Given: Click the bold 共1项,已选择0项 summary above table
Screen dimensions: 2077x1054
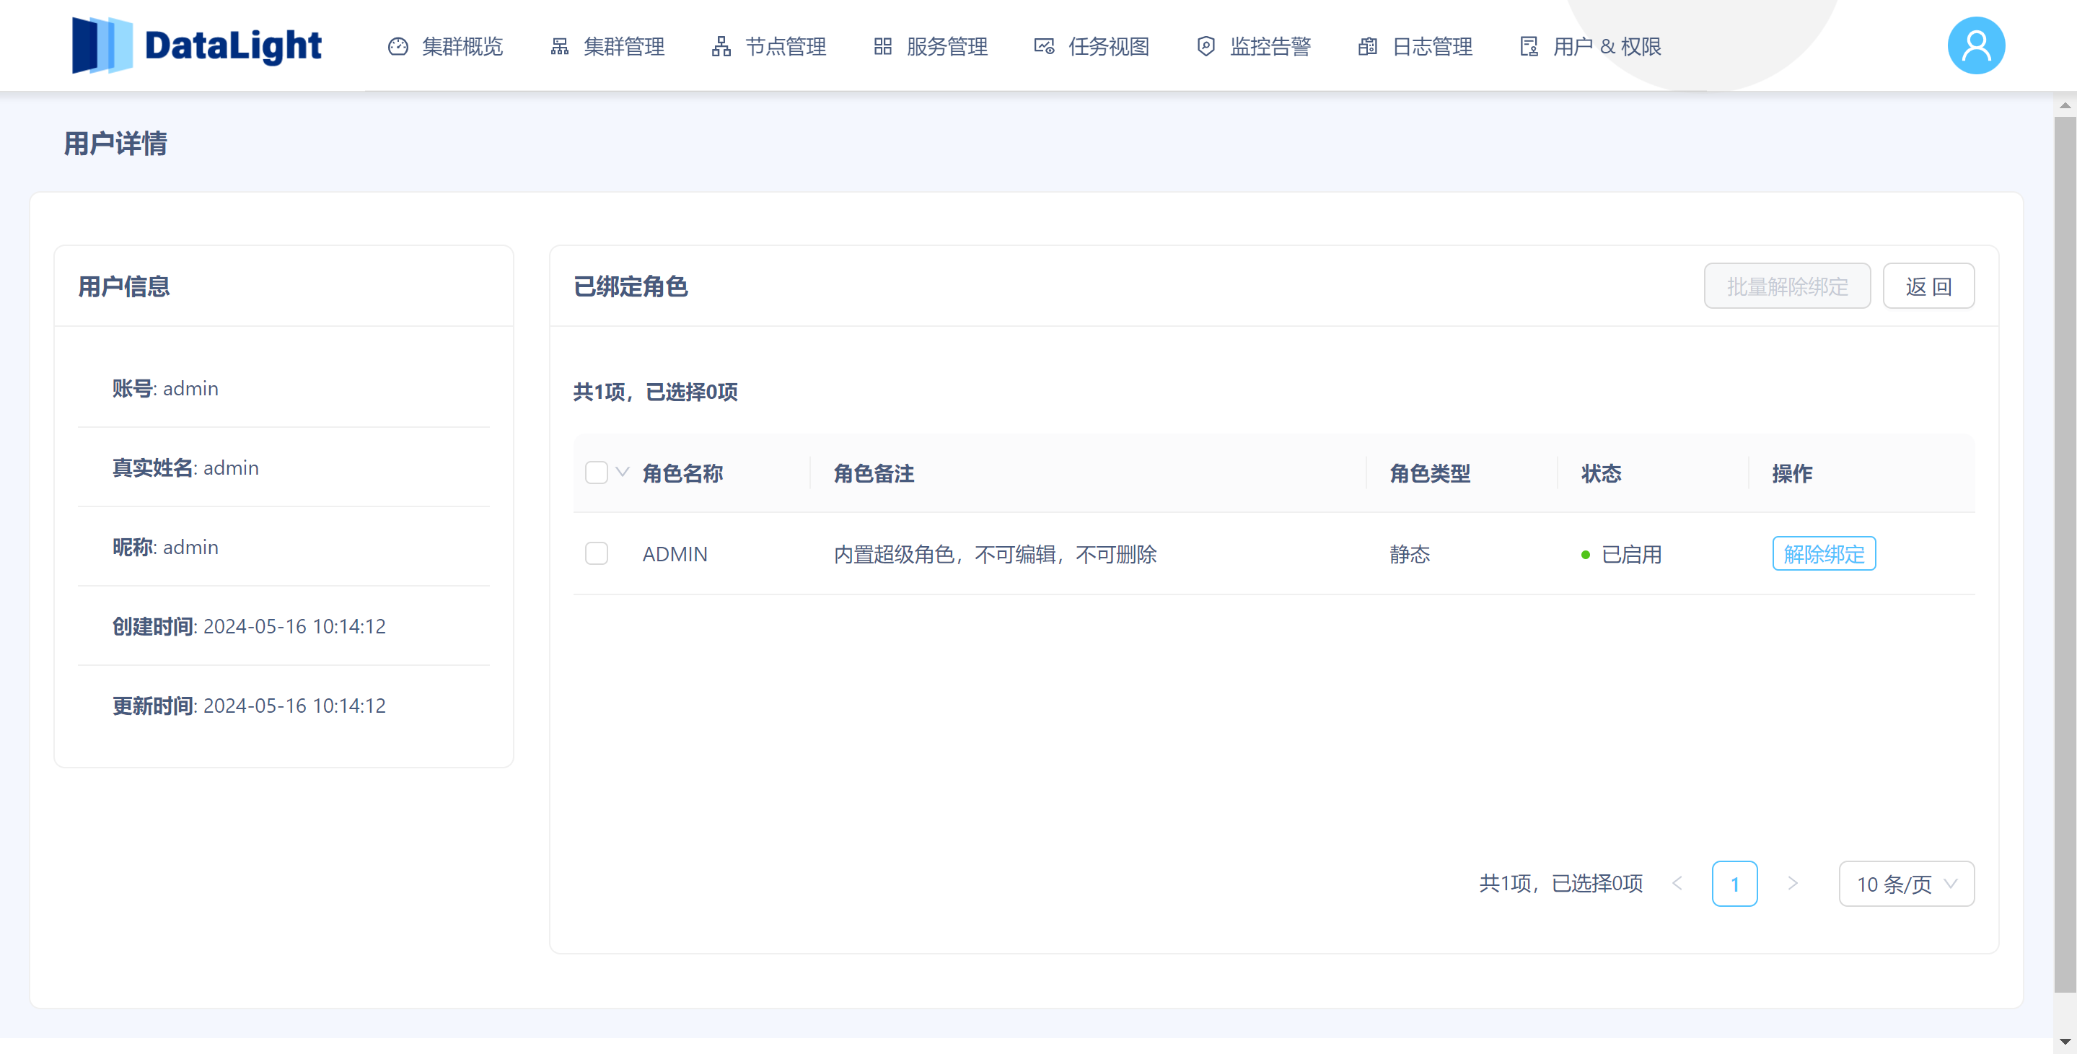Looking at the screenshot, I should click(656, 392).
